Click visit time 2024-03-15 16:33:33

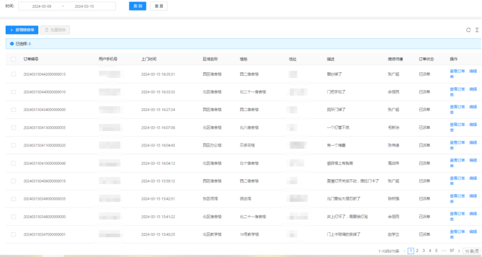coord(158,92)
